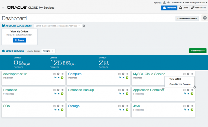208x127 pixels.
Task: Click plus icon on MySQL Cloud Service tile
Action: (184, 74)
